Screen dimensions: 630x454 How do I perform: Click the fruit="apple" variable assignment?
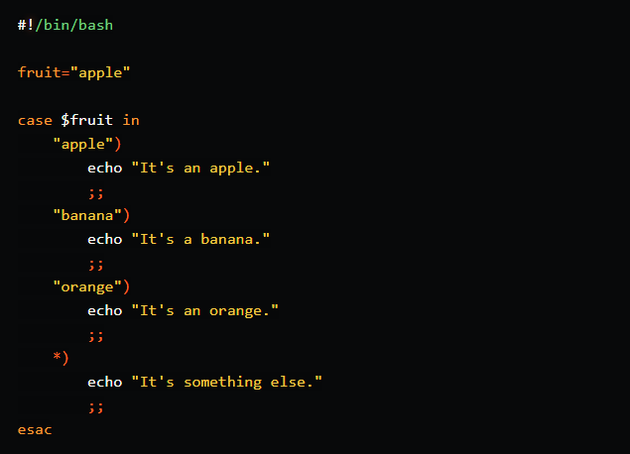pyautogui.click(x=74, y=73)
